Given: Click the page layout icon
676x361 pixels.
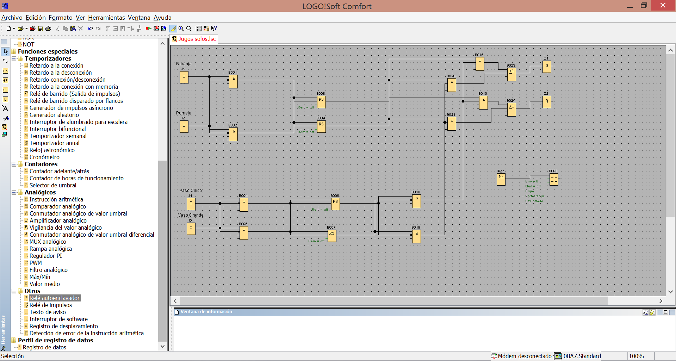Looking at the screenshot, I should (x=199, y=29).
